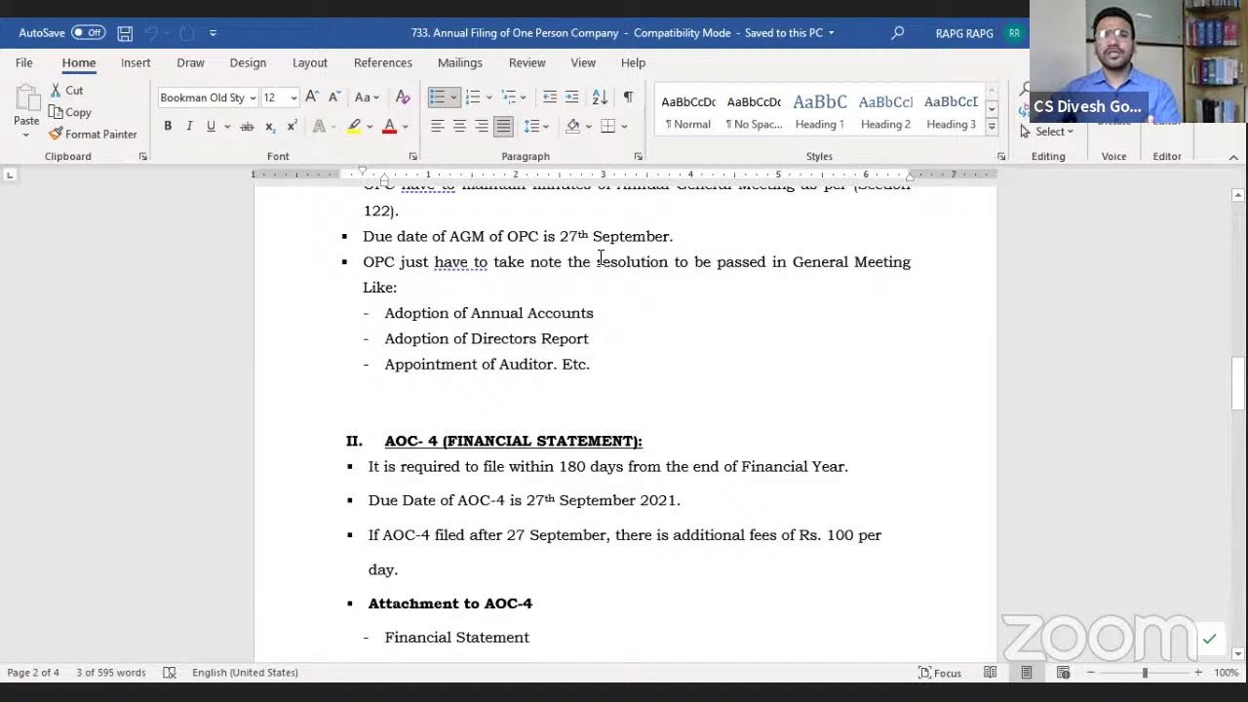Toggle Underline formatting
The image size is (1248, 702).
click(x=210, y=126)
